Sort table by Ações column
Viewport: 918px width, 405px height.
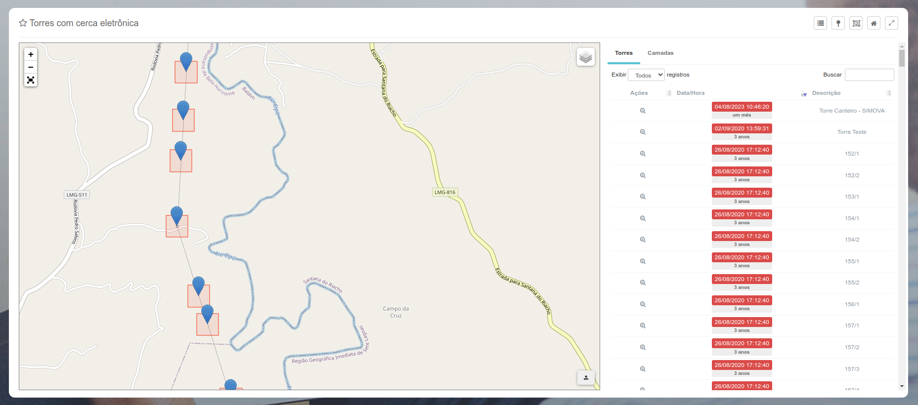point(639,93)
